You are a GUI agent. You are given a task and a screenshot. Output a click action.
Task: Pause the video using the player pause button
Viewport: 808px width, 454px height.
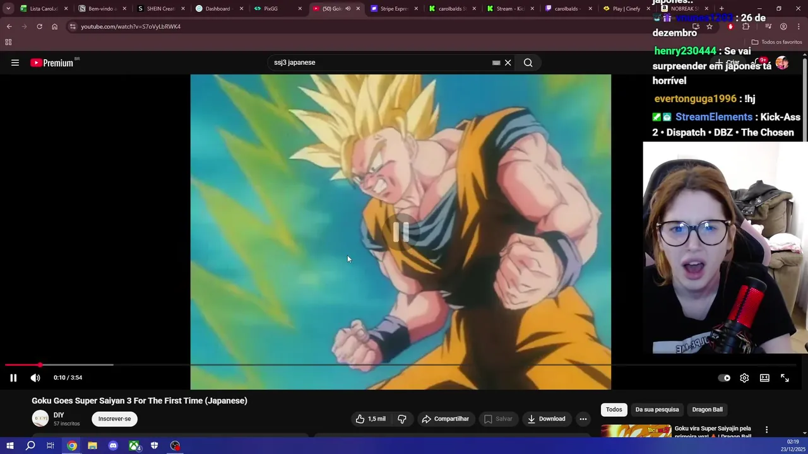tap(13, 378)
